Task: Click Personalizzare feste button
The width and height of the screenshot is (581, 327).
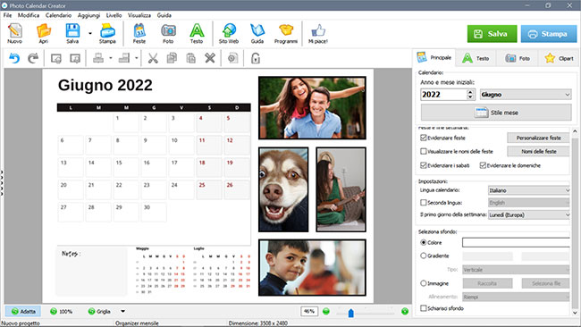Action: tap(538, 138)
